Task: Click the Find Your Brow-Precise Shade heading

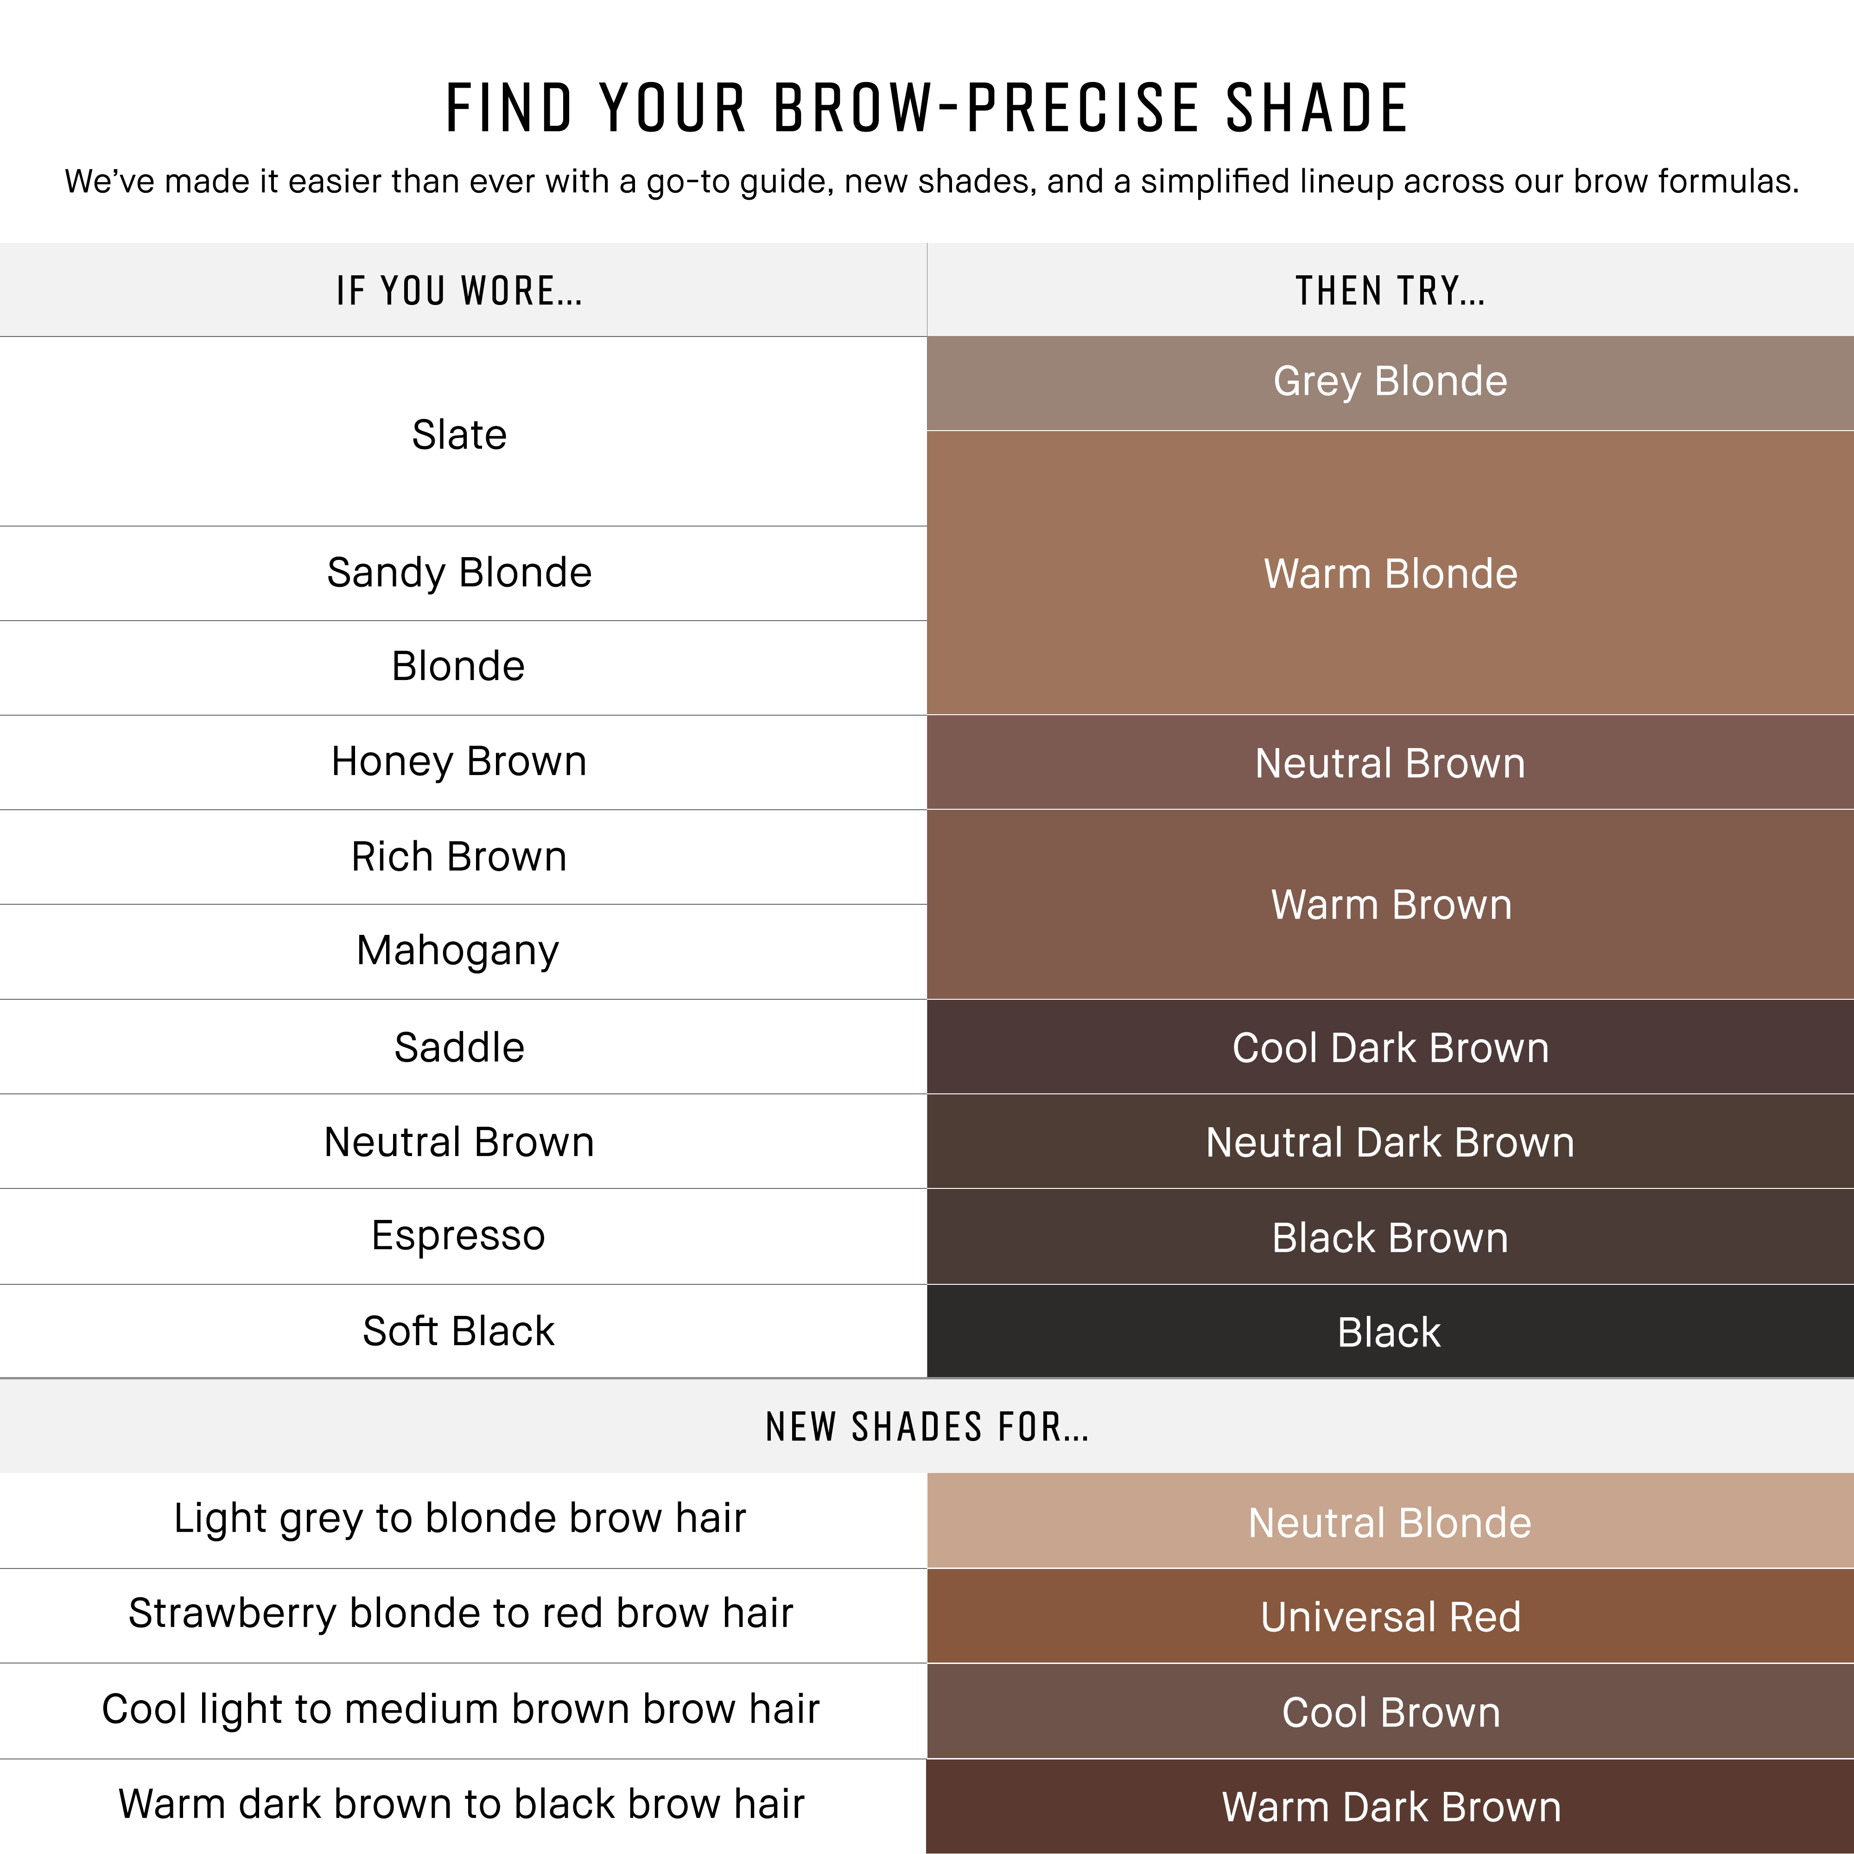Action: [x=927, y=108]
